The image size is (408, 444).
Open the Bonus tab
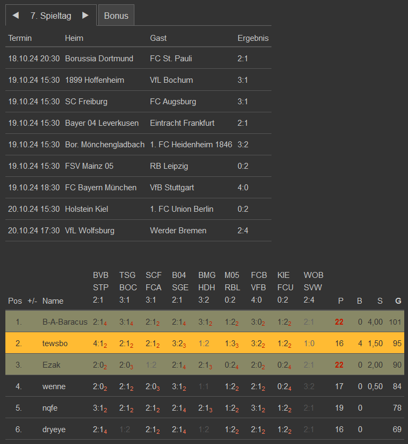(116, 16)
